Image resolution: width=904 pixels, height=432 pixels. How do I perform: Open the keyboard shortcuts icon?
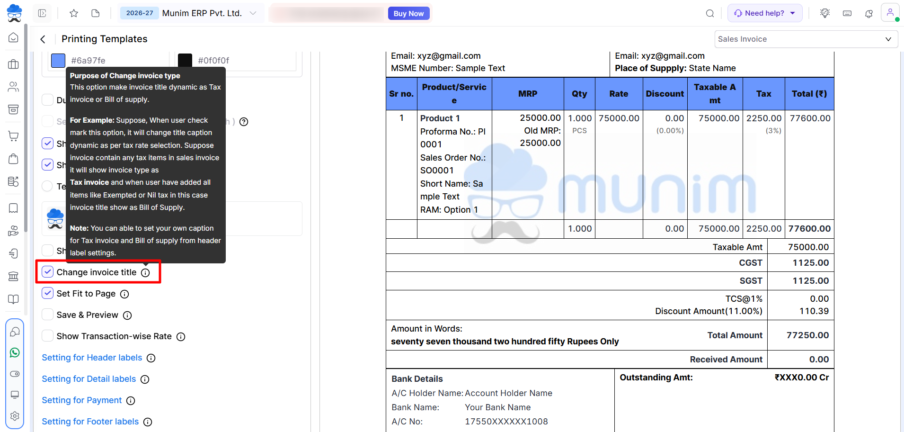click(x=847, y=13)
